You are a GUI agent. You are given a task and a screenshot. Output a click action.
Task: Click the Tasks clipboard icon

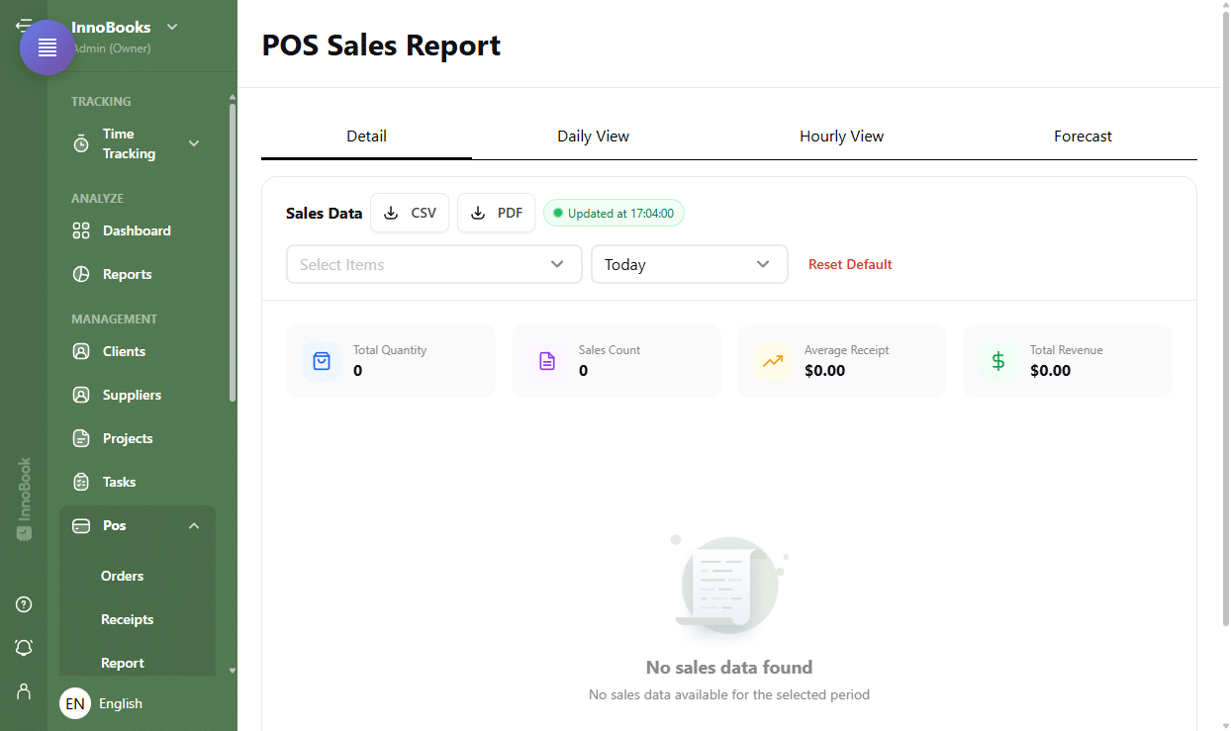pyautogui.click(x=81, y=482)
